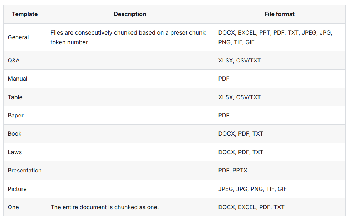Image resolution: width=350 pixels, height=222 pixels.
Task: Click the Presentation template name
Action: tap(25, 171)
